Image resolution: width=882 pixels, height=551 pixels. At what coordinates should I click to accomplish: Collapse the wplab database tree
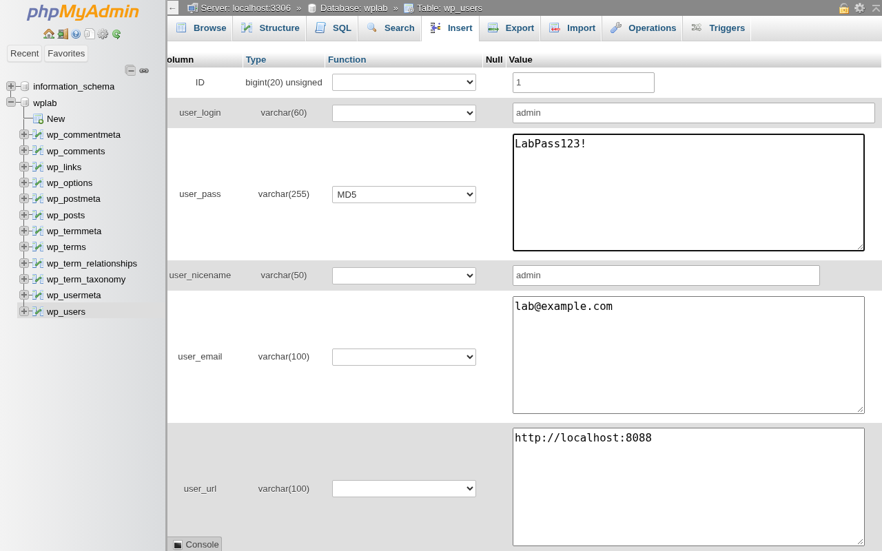11,102
